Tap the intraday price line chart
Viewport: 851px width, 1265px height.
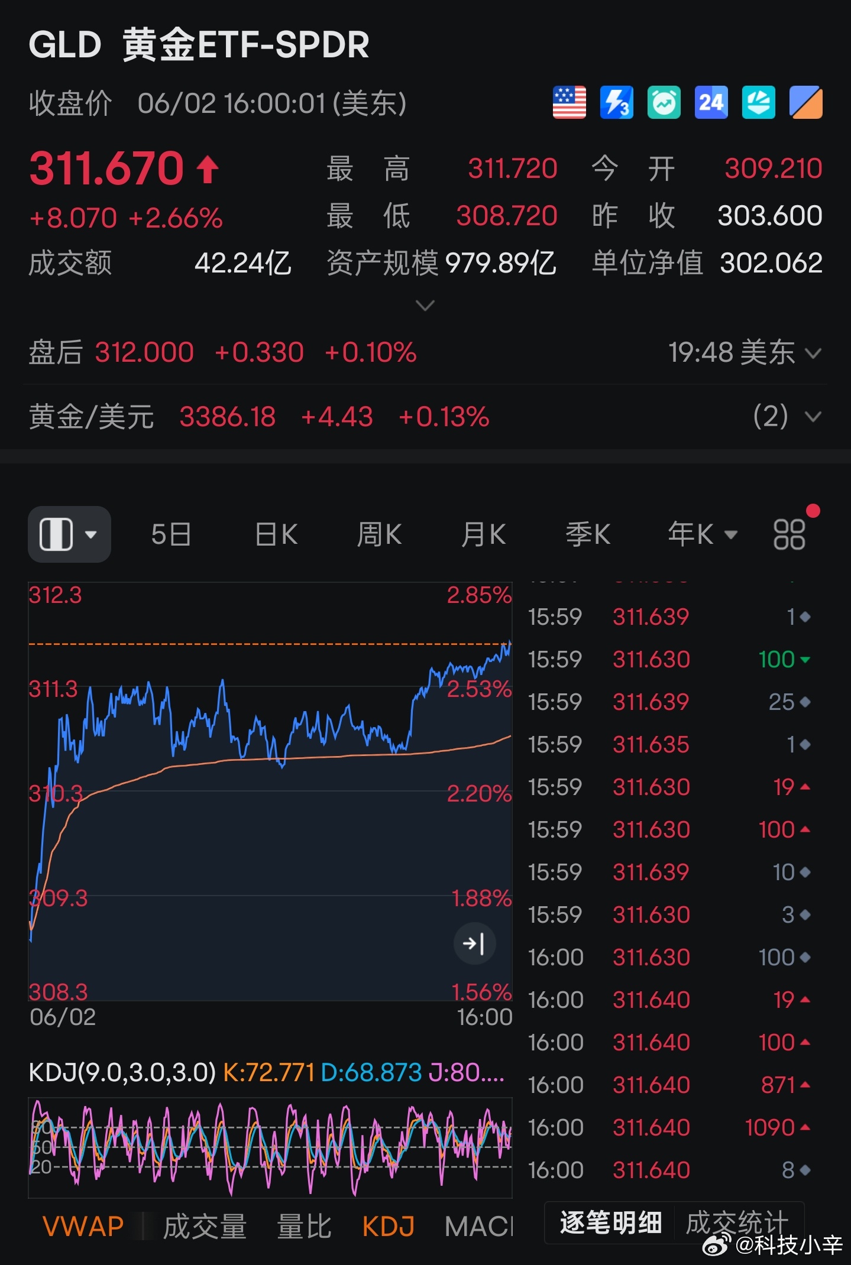[270, 792]
